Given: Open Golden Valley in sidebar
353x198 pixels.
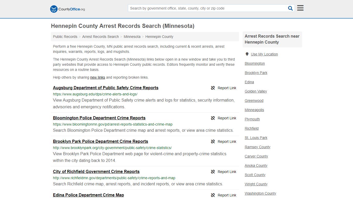Looking at the screenshot, I should coord(256,91).
